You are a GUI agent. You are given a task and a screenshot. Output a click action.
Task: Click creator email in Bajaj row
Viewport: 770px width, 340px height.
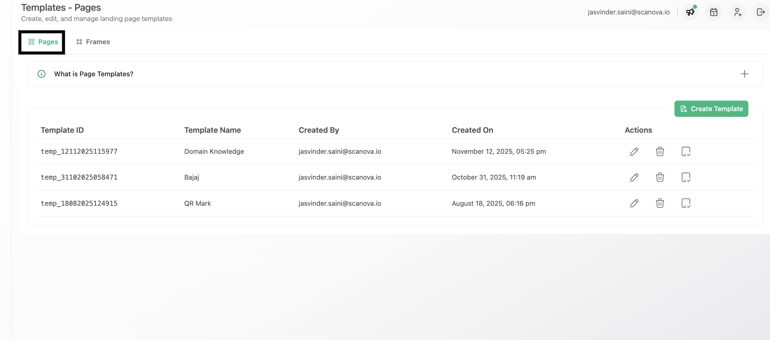click(x=340, y=177)
